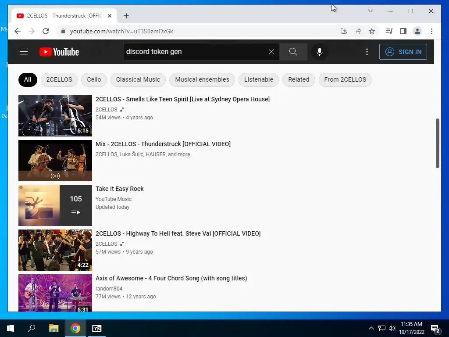The height and width of the screenshot is (337, 449).
Task: Open File Explorer from taskbar
Action: pyautogui.click(x=54, y=328)
